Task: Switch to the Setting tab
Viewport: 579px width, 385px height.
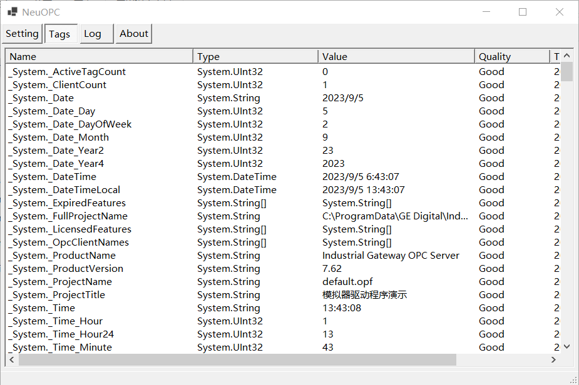Action: 21,33
